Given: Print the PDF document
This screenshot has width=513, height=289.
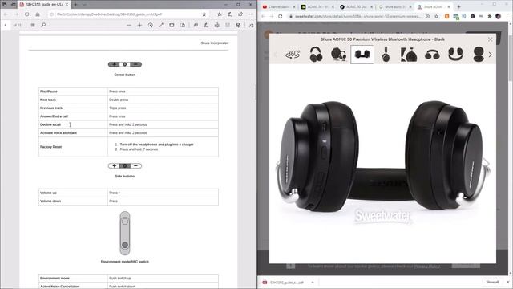Looking at the screenshot, I should 217,25.
